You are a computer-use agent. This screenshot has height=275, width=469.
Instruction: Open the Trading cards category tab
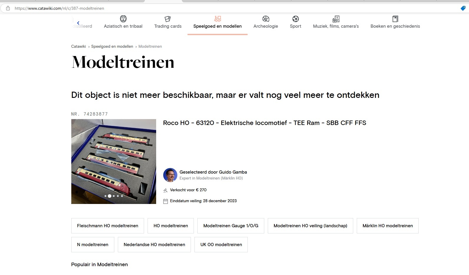168,24
